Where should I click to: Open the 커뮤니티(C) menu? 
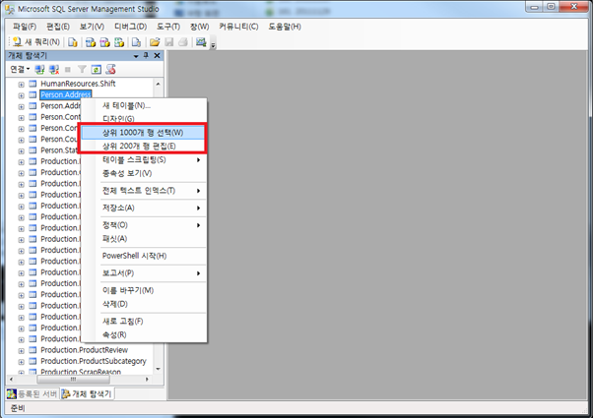[x=238, y=27]
